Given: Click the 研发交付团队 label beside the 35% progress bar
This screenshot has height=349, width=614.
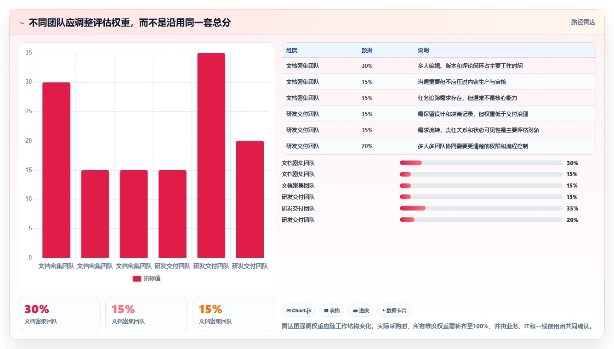Looking at the screenshot, I should tap(298, 209).
